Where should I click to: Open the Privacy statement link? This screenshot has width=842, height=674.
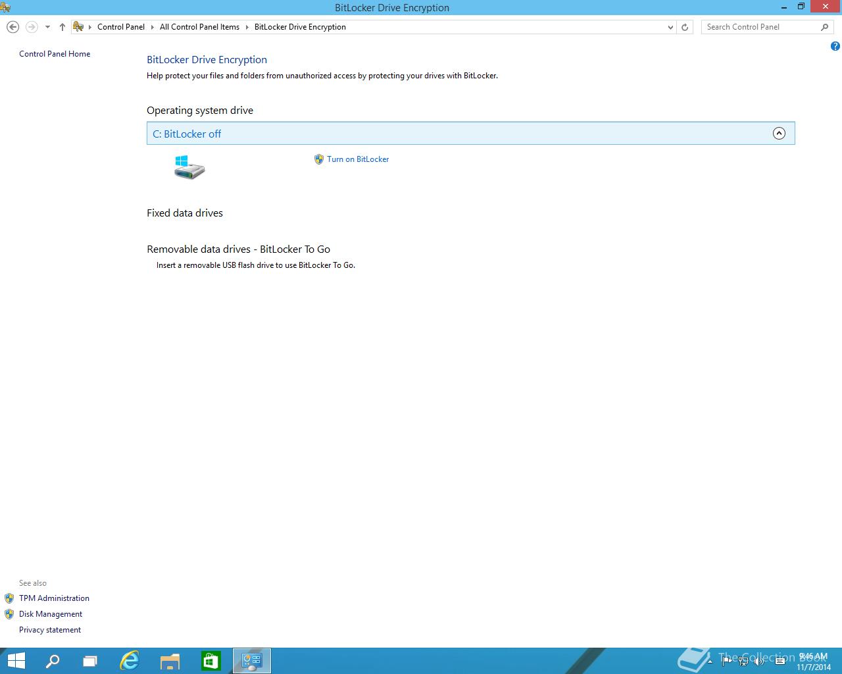[50, 630]
